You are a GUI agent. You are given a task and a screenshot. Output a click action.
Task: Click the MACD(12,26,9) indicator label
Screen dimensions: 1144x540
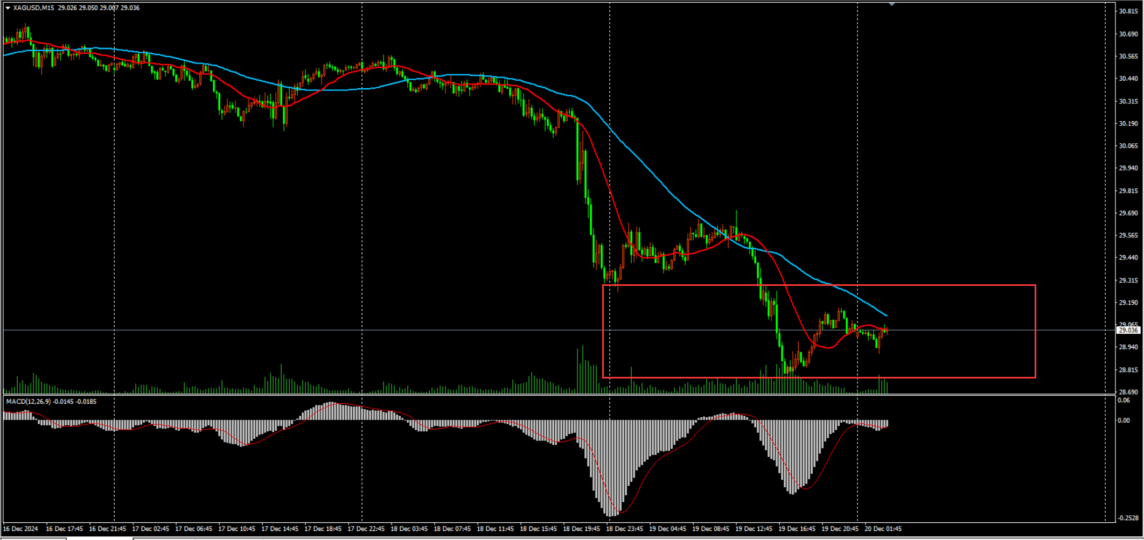point(29,402)
